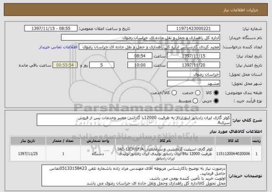Click the شرح کلی نیاز label
Viewport: 272px width, 192px height.
247,120
